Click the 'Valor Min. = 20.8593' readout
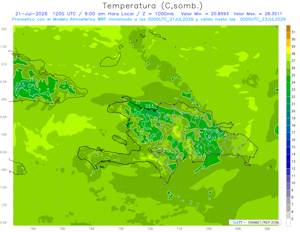 205,14
